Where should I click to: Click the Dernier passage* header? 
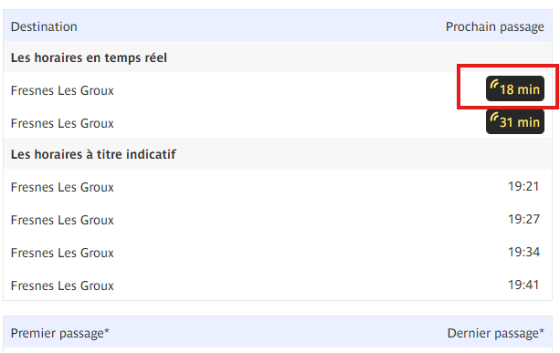(x=496, y=333)
